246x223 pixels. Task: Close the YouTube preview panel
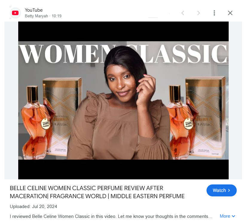coord(230,13)
